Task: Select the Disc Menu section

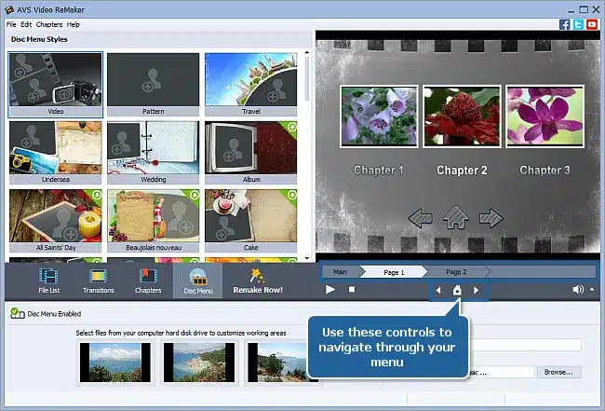Action: [x=198, y=281]
